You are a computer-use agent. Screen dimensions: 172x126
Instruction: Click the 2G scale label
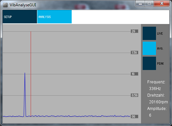[x=134, y=31]
